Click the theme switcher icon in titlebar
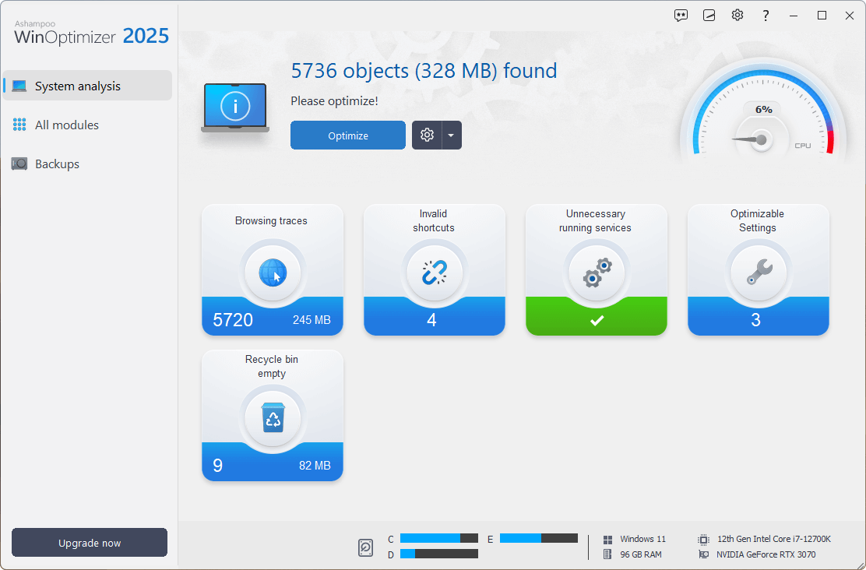The width and height of the screenshot is (866, 570). [x=709, y=15]
